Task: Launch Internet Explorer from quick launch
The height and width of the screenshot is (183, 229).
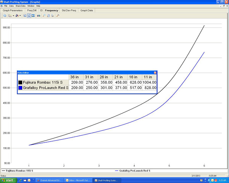Action: (x=21, y=180)
